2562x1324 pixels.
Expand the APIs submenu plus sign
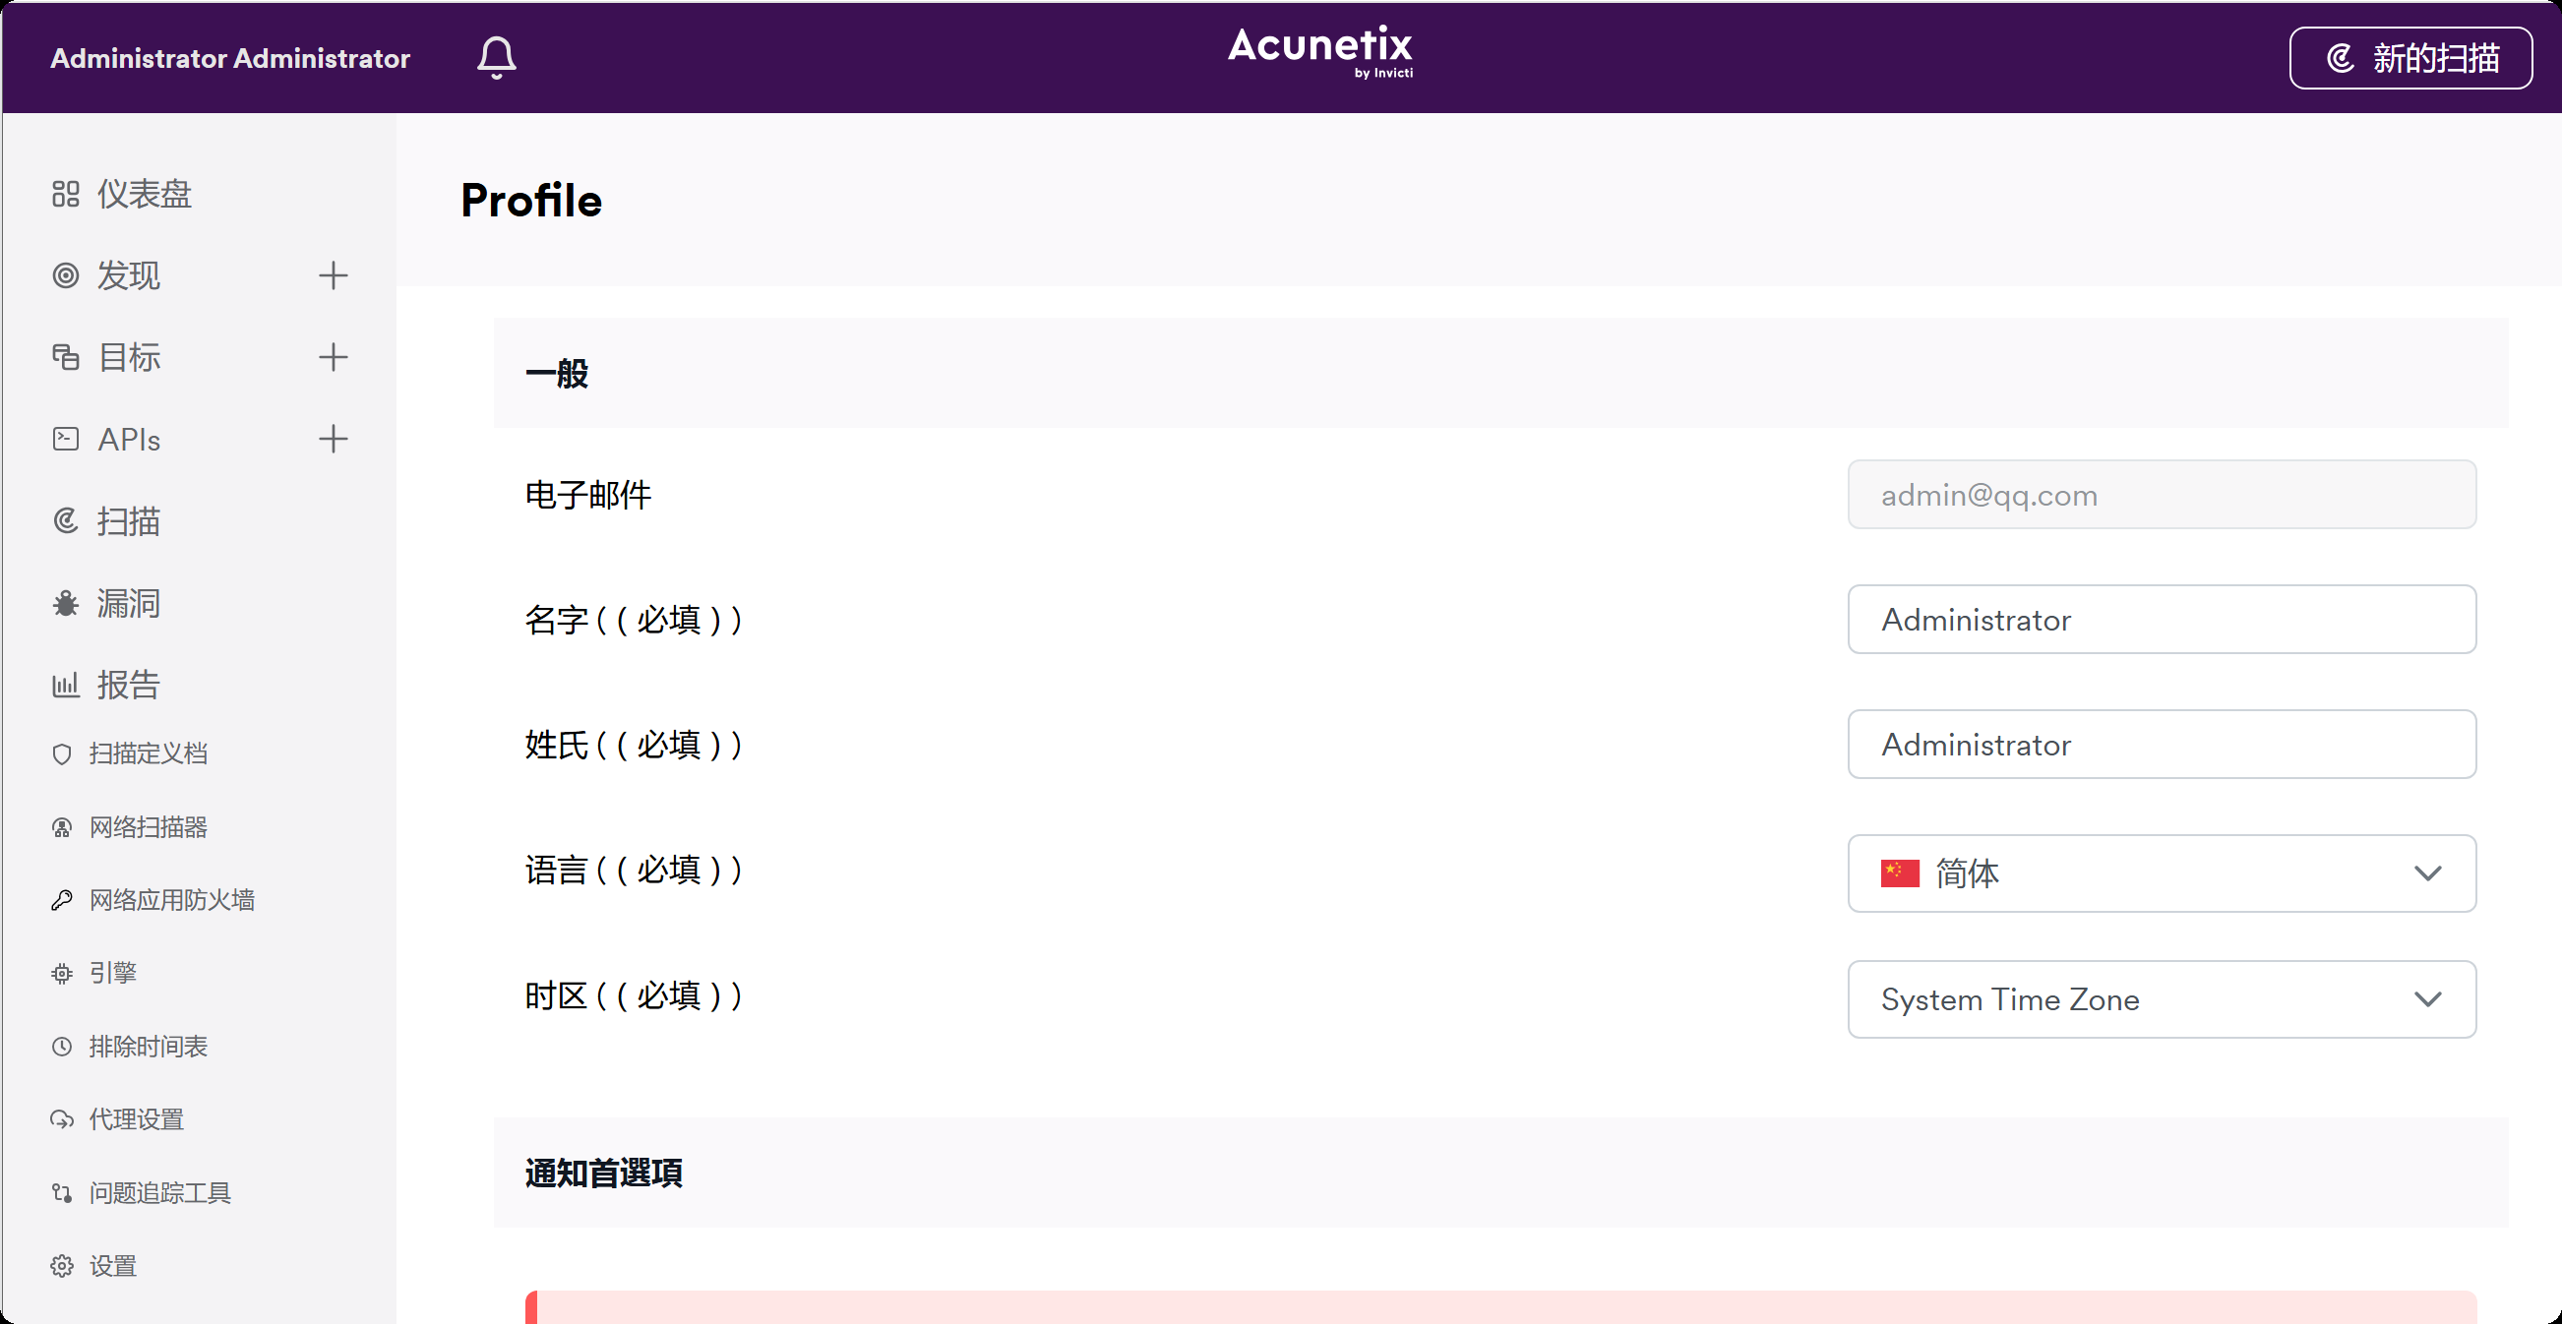[x=334, y=439]
